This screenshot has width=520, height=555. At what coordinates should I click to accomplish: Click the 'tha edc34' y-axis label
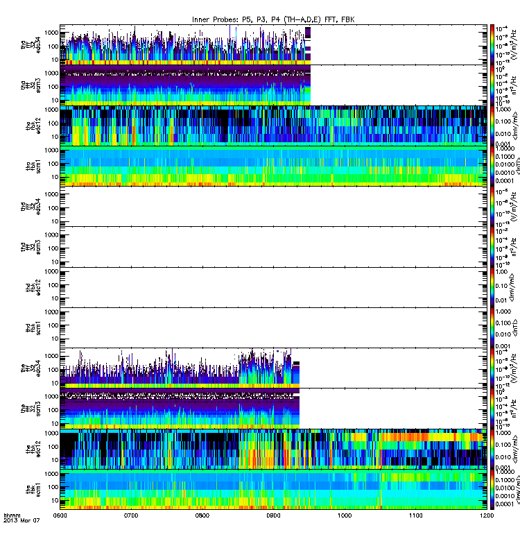click(x=31, y=44)
